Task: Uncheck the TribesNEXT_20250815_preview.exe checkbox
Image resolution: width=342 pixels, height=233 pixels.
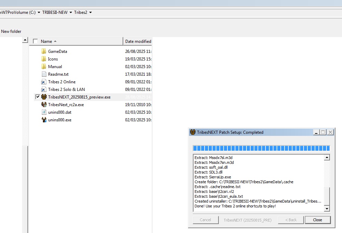Action: (37, 97)
